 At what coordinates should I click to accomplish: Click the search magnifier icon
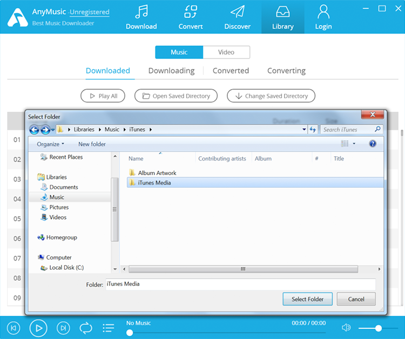click(377, 129)
